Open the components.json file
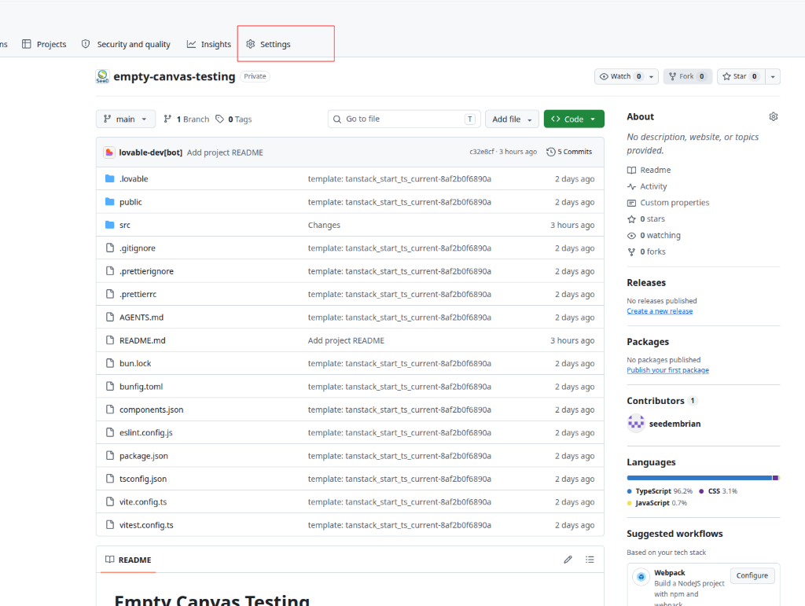 (x=151, y=410)
